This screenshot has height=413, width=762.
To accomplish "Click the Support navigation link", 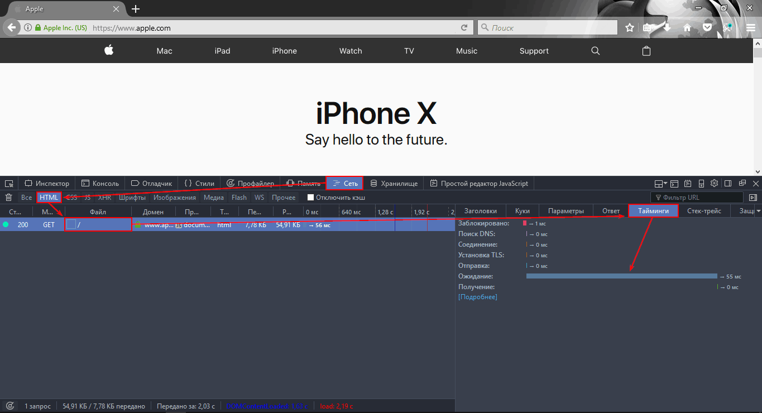I will (x=534, y=51).
